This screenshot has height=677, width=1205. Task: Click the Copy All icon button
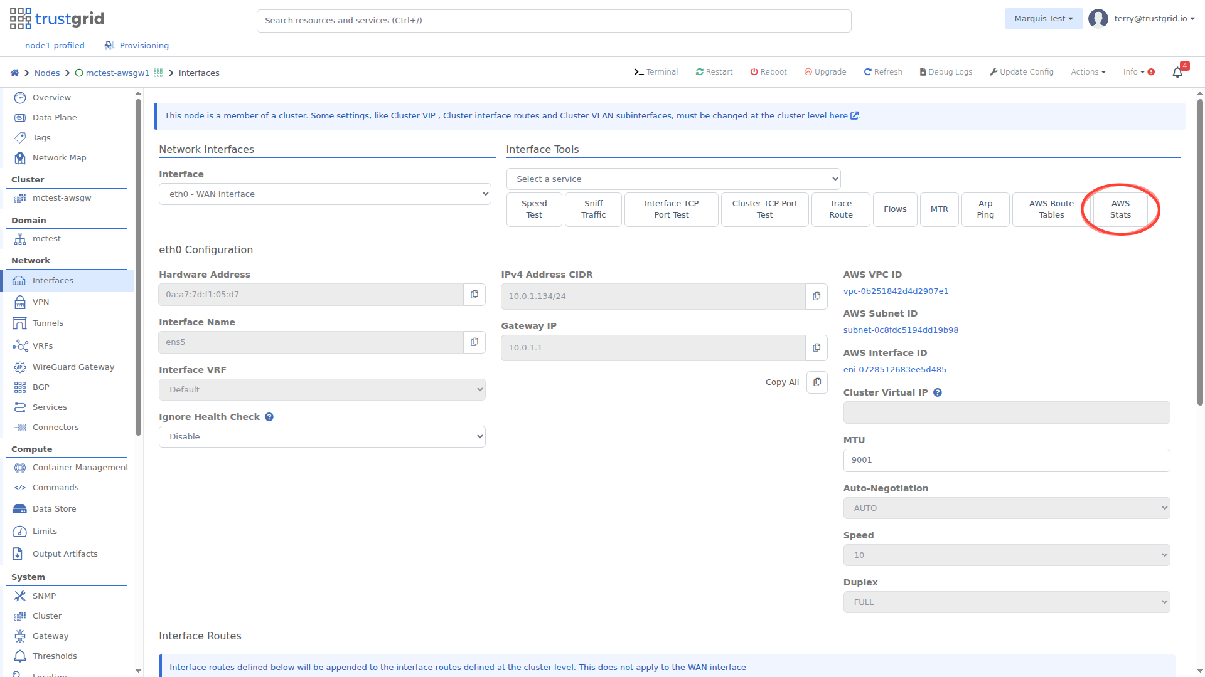(x=817, y=382)
